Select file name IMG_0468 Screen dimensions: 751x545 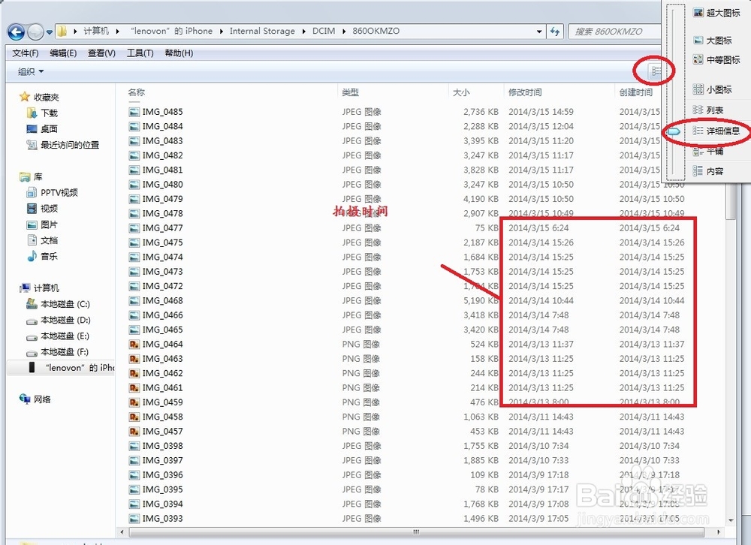(x=162, y=300)
